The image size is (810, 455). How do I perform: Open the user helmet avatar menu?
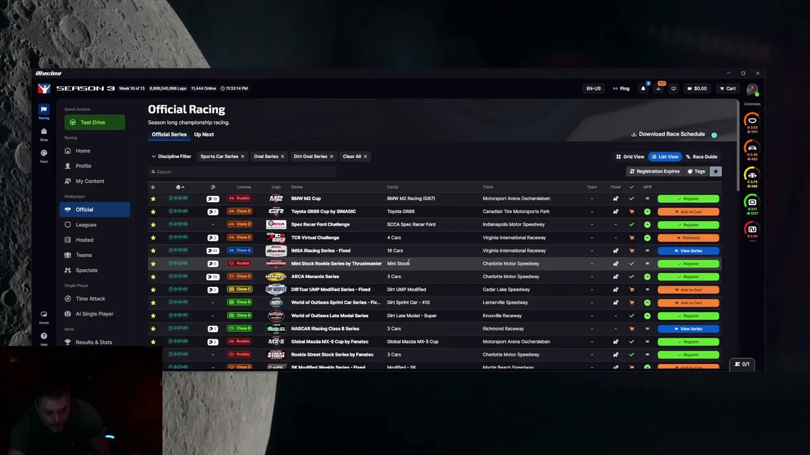click(x=752, y=90)
